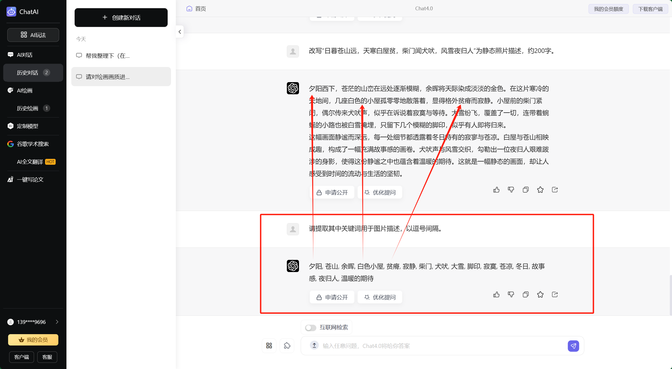Click the 创建新对话 button

tap(121, 17)
